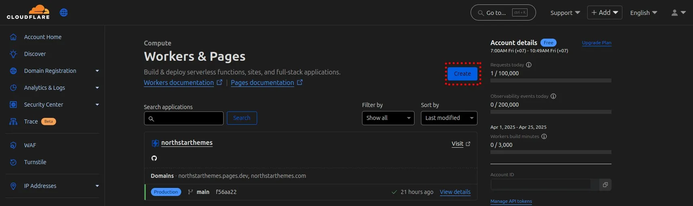Click the IP Addresses pin icon

[13, 186]
